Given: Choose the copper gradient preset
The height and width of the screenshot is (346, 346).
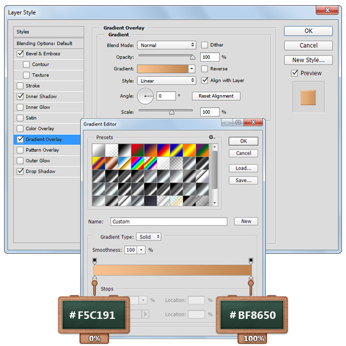Looking at the screenshot, I should (x=111, y=161).
